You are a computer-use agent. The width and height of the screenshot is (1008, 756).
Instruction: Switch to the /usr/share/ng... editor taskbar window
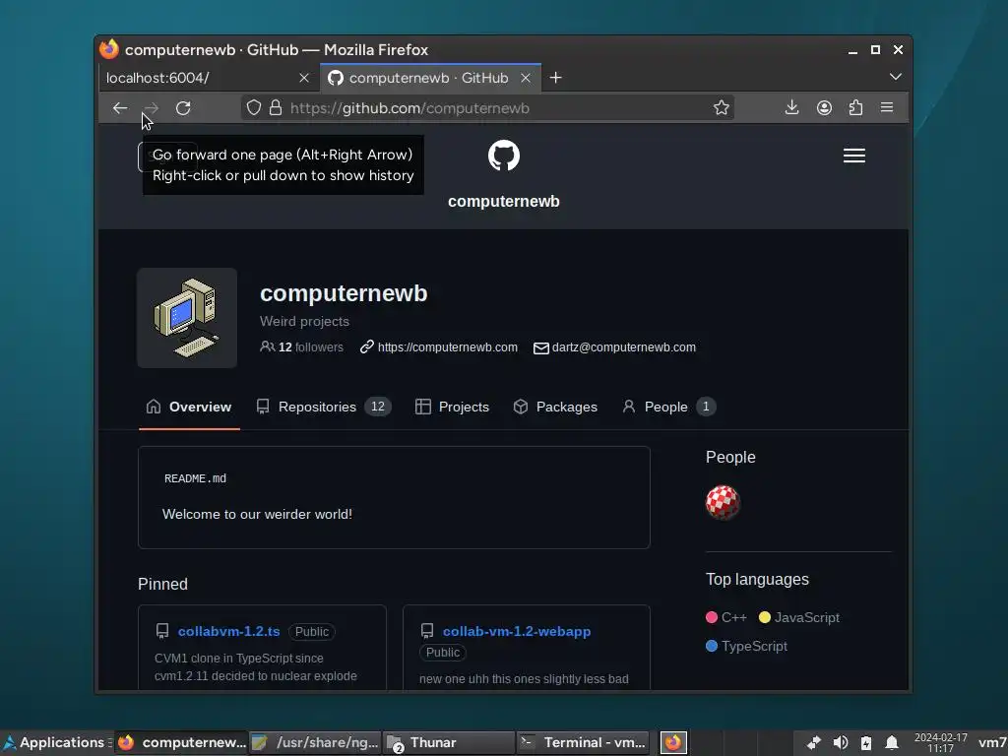pyautogui.click(x=316, y=742)
